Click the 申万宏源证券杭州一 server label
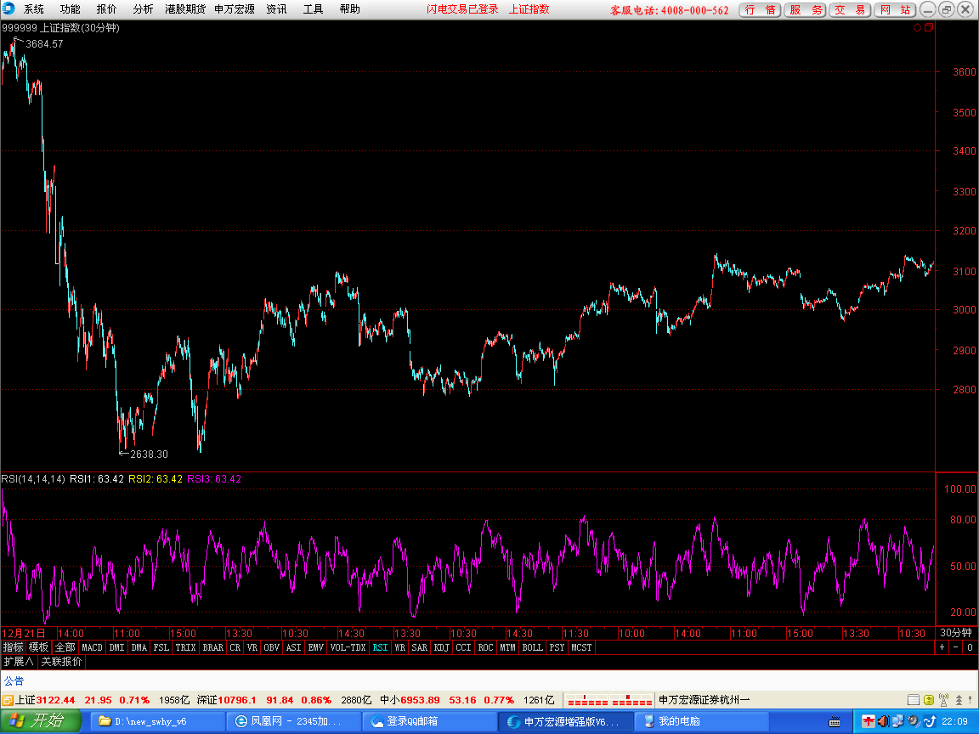Image resolution: width=979 pixels, height=734 pixels. (x=704, y=700)
